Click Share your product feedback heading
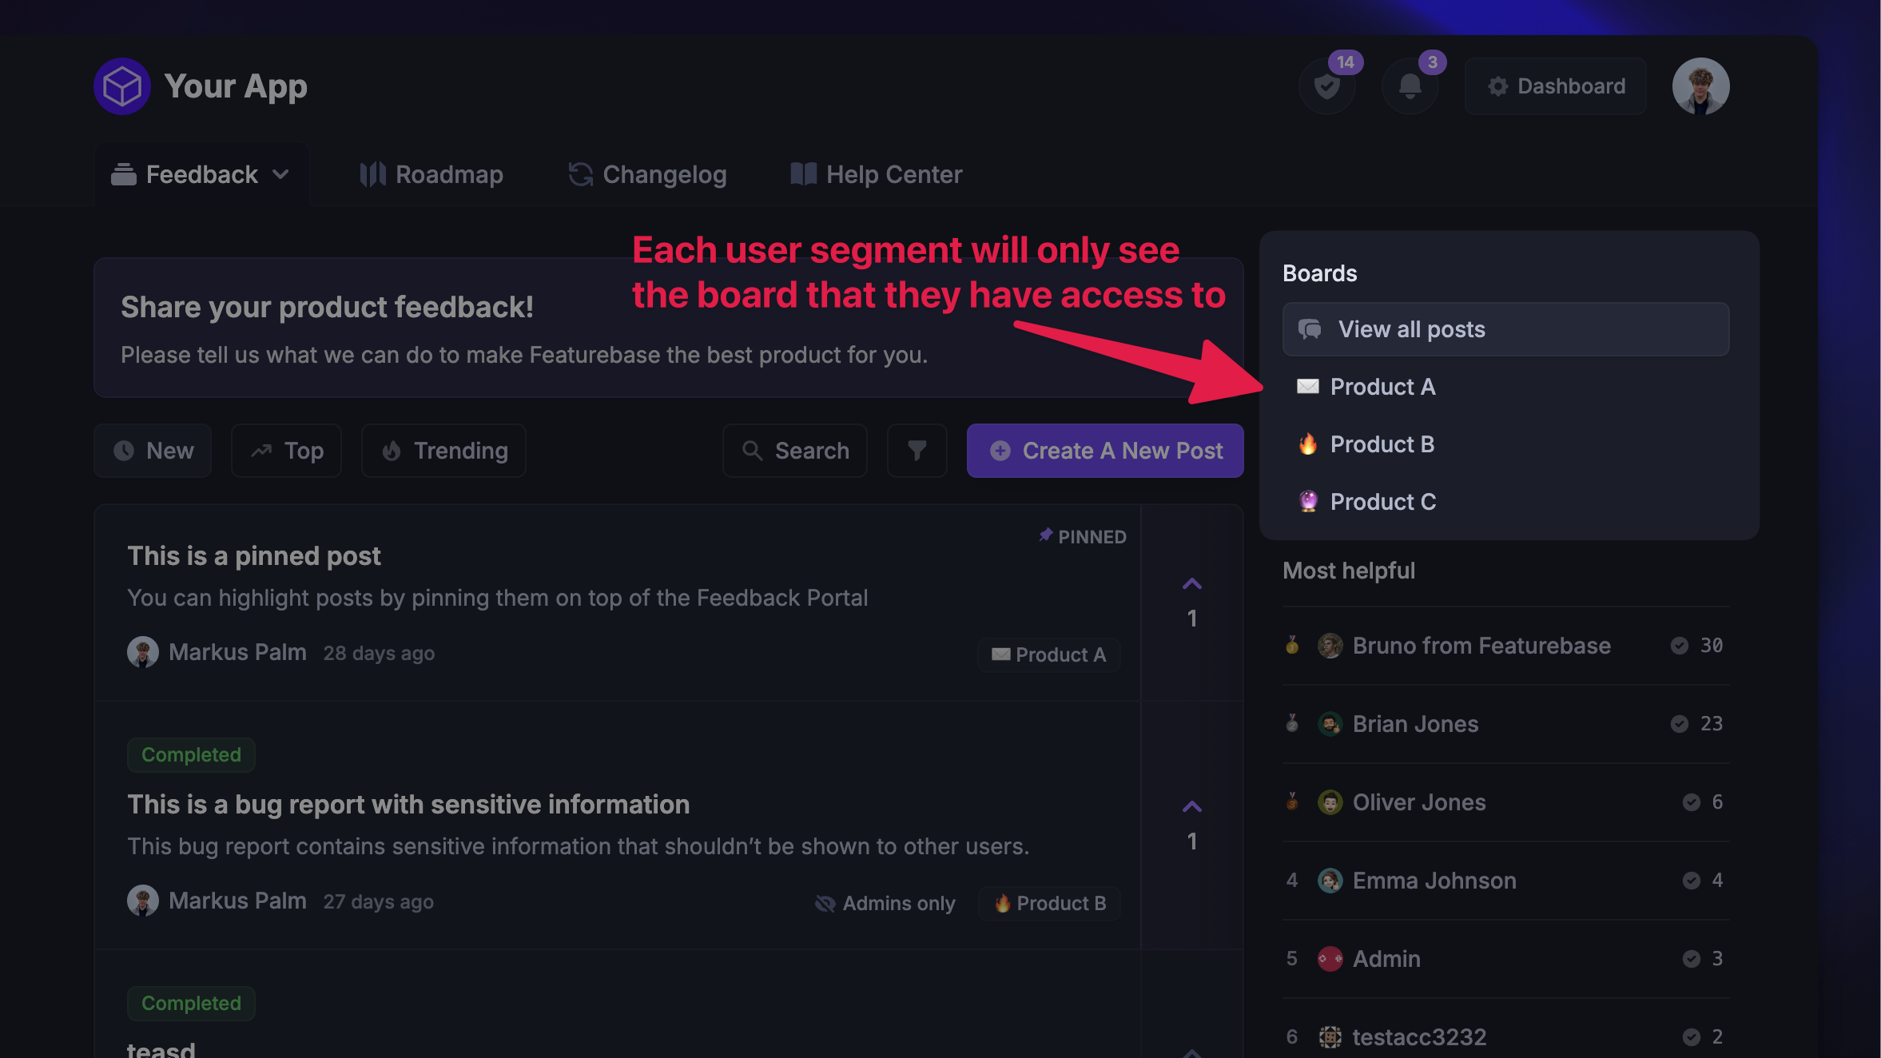 coord(327,308)
